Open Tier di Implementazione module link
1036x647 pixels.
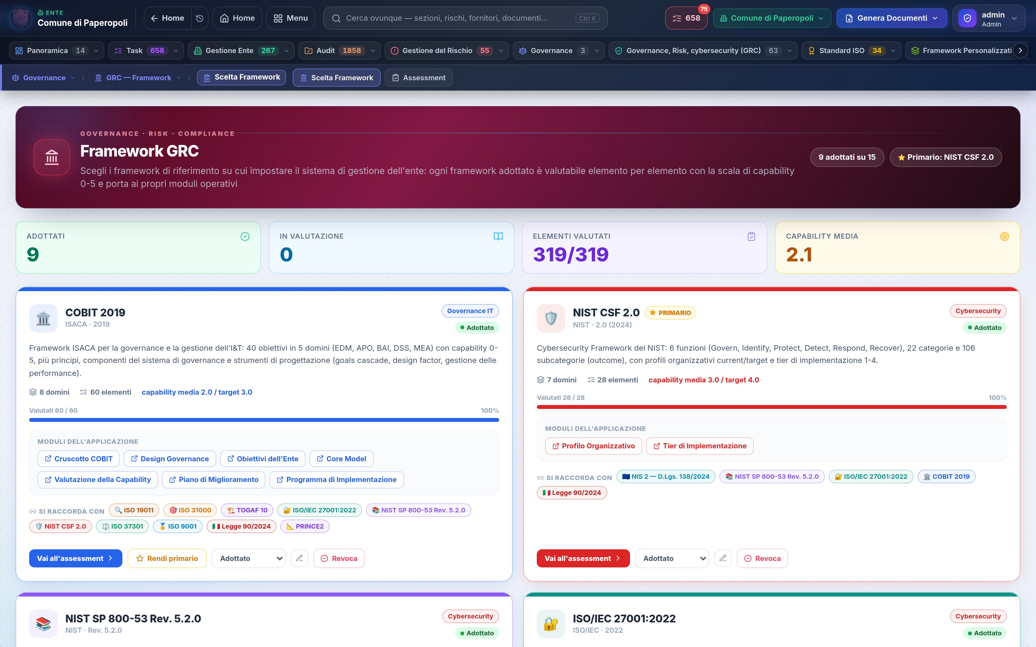tap(700, 446)
